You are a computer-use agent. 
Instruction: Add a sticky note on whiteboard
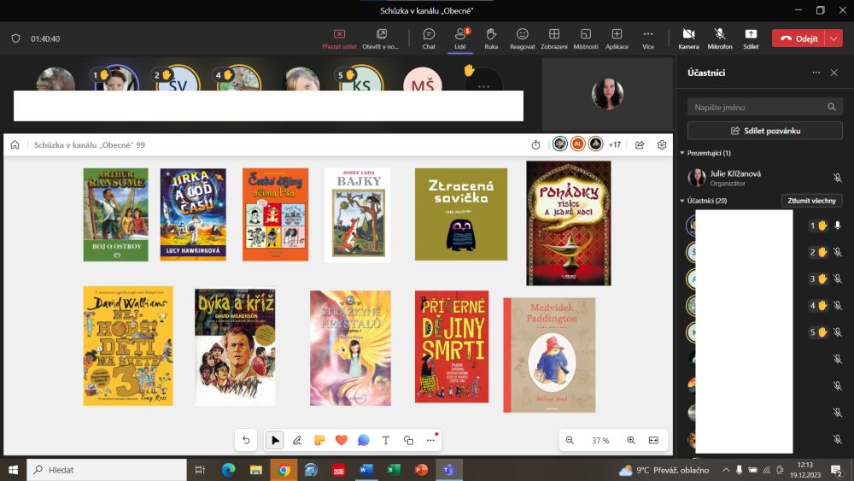(319, 440)
